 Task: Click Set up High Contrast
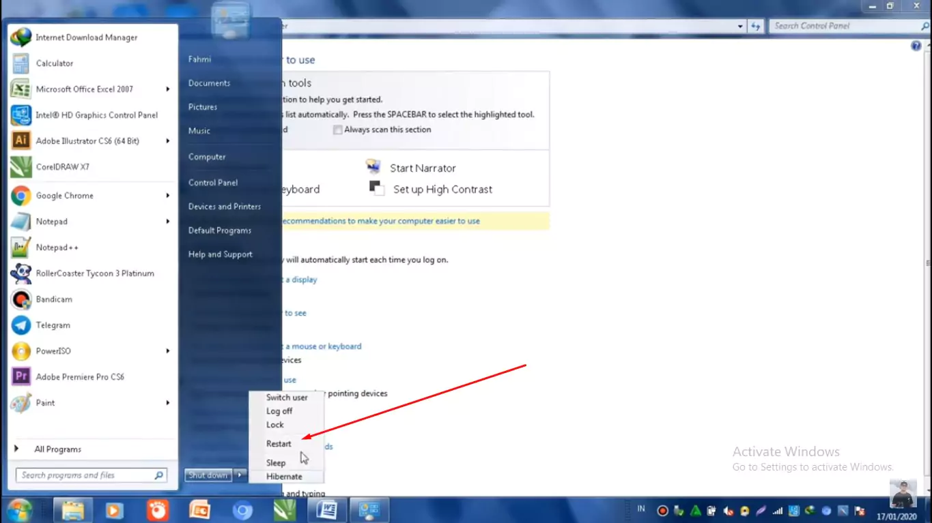(442, 190)
